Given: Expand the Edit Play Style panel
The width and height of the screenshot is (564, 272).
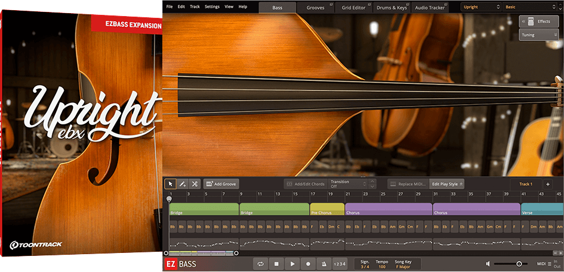Looking at the screenshot, I should 447,184.
